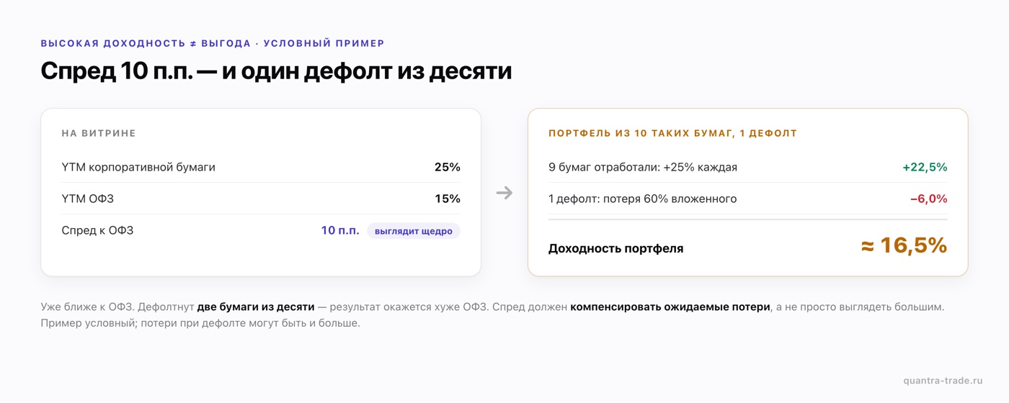Click the '1 дефолт: потеря 60%' row text
The height and width of the screenshot is (403, 1009).
(643, 199)
